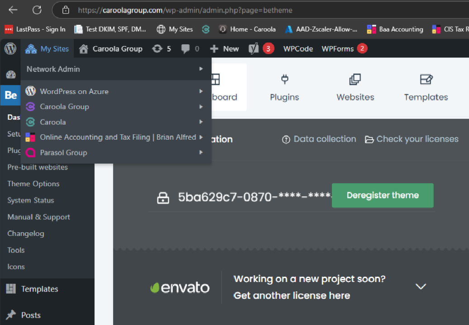Click the Betheme Be sidebar icon
Viewport: 469px width, 325px height.
click(x=10, y=95)
